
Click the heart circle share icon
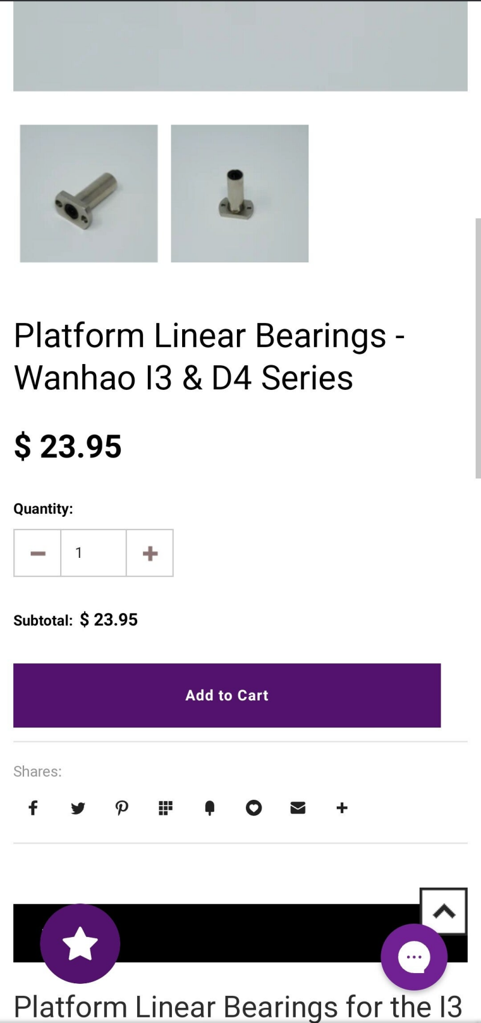point(254,808)
